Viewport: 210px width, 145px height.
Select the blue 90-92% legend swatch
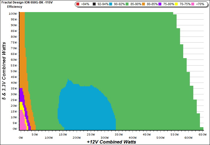pos(111,4)
